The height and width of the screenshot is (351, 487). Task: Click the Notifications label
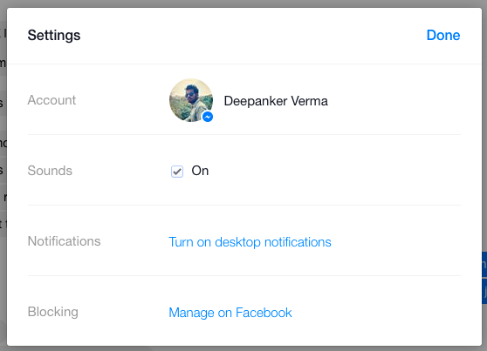(65, 241)
